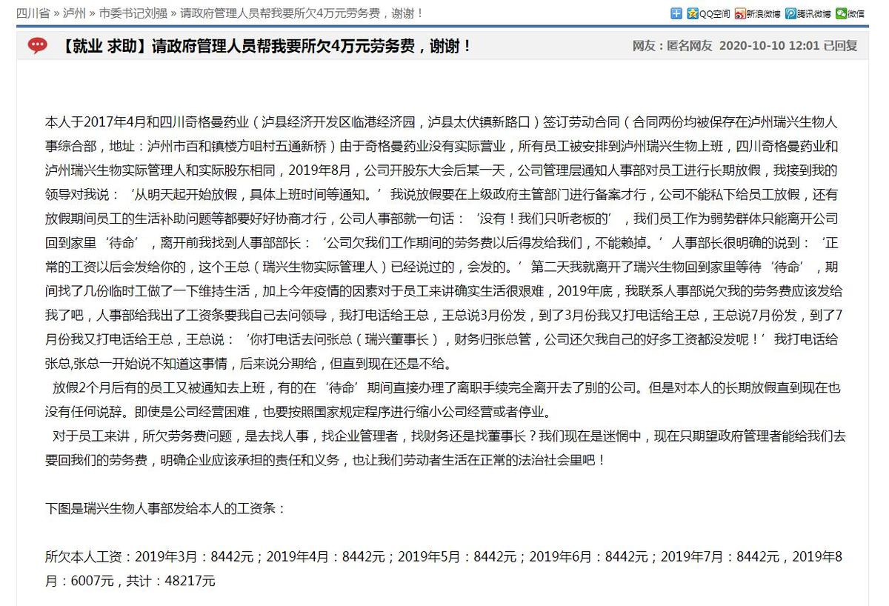
Task: Click the 腾讯微博 share text
Action: pos(814,13)
